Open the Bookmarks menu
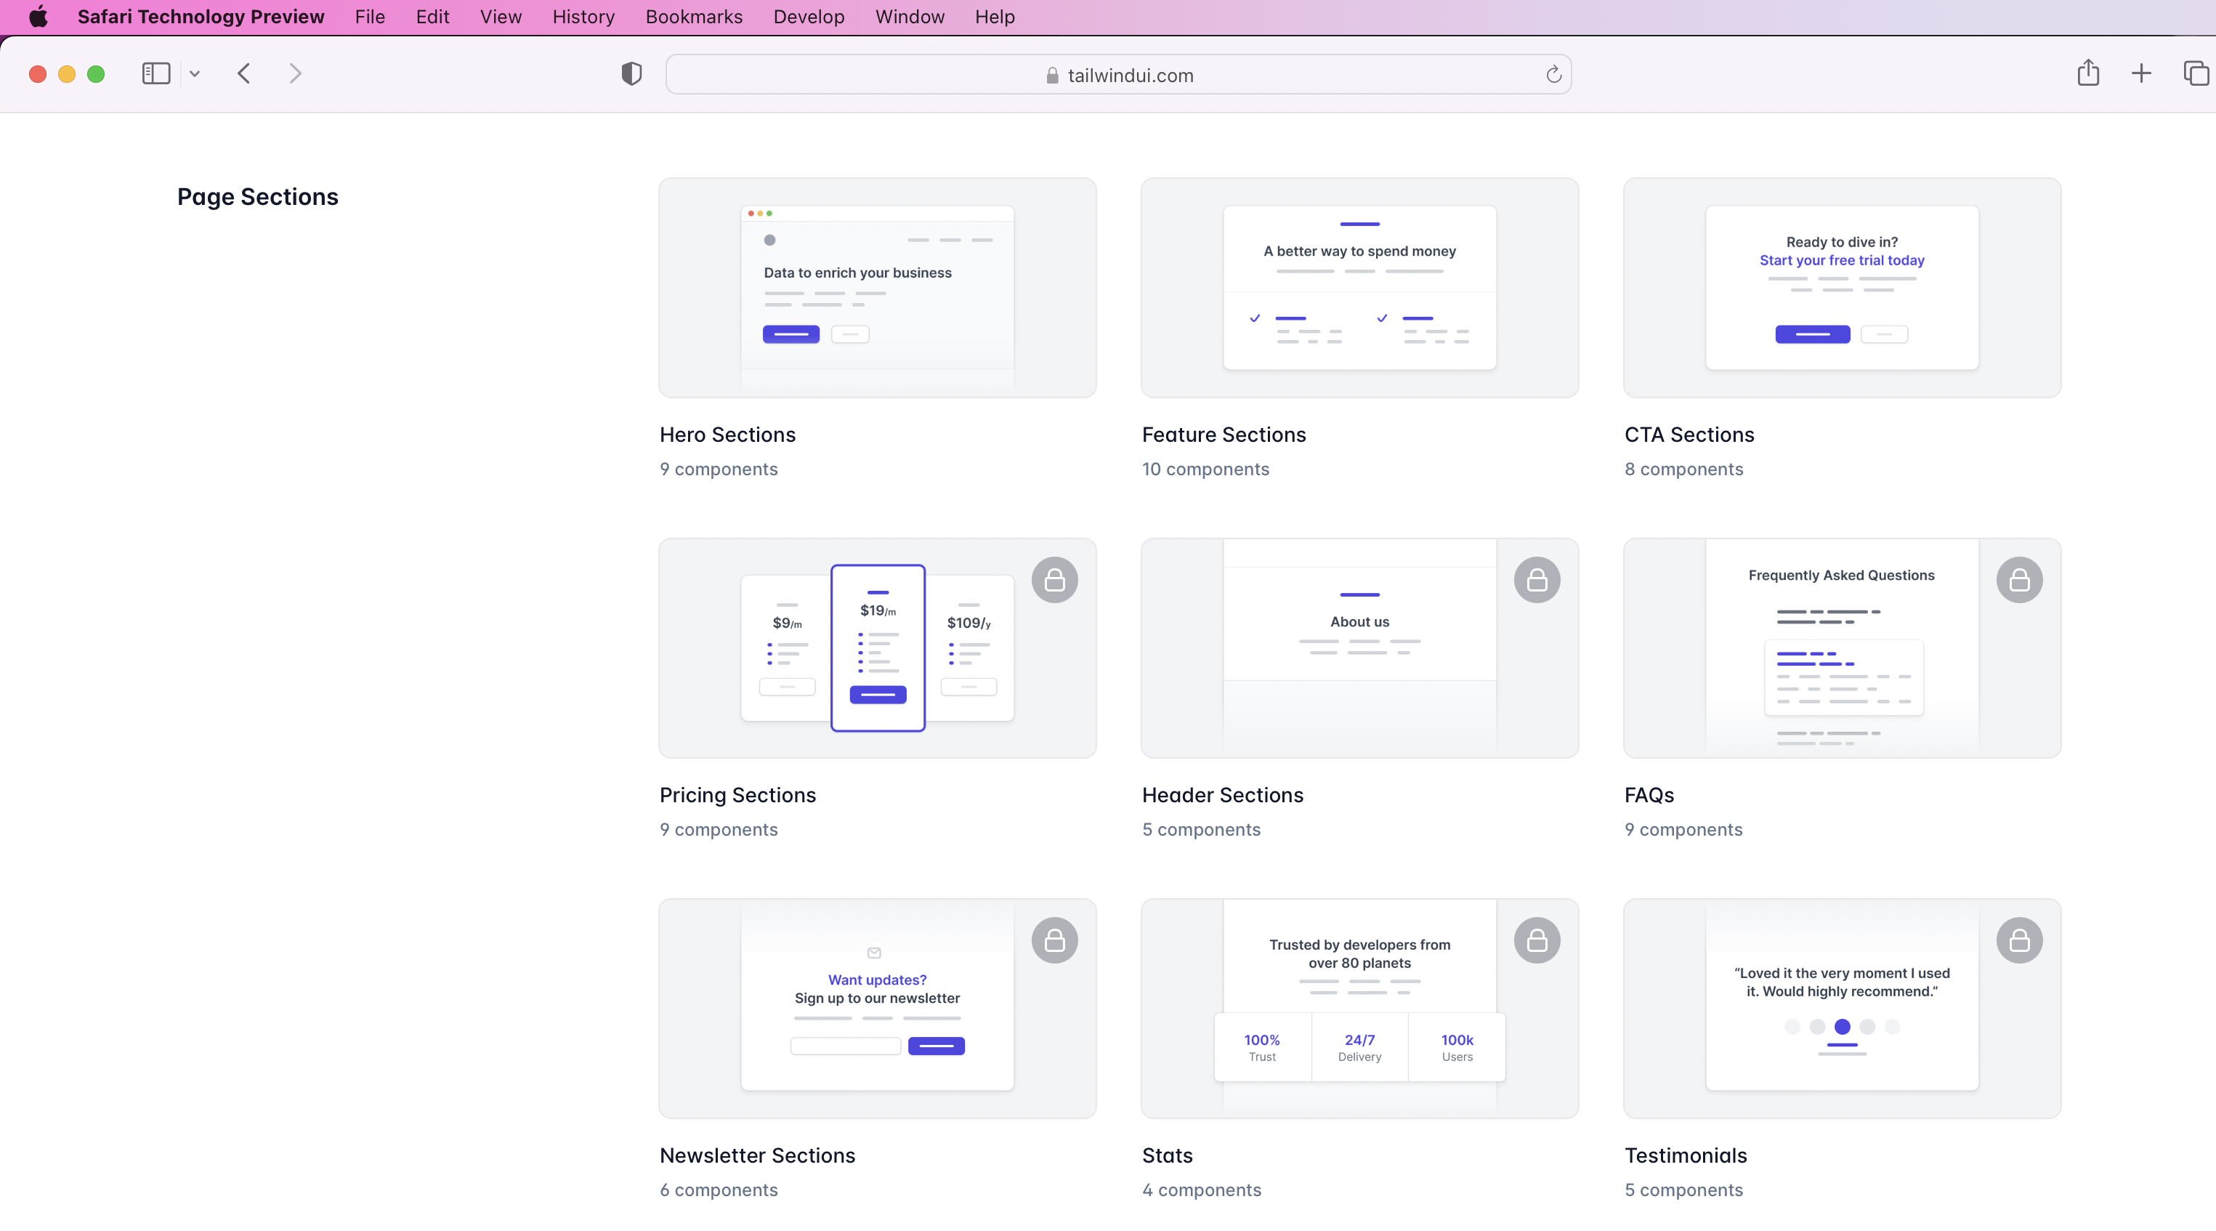Screen dimensions: 2216x1231 [x=693, y=16]
